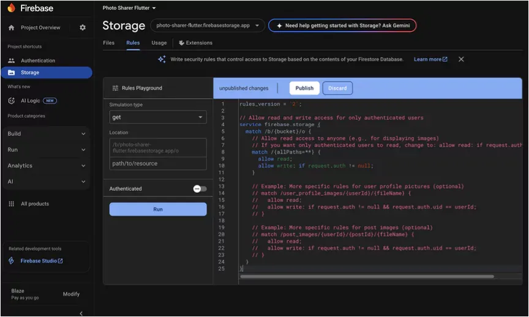Click code line 10 'allow write' rule
This screenshot has width=529, height=317.
pyautogui.click(x=315, y=166)
